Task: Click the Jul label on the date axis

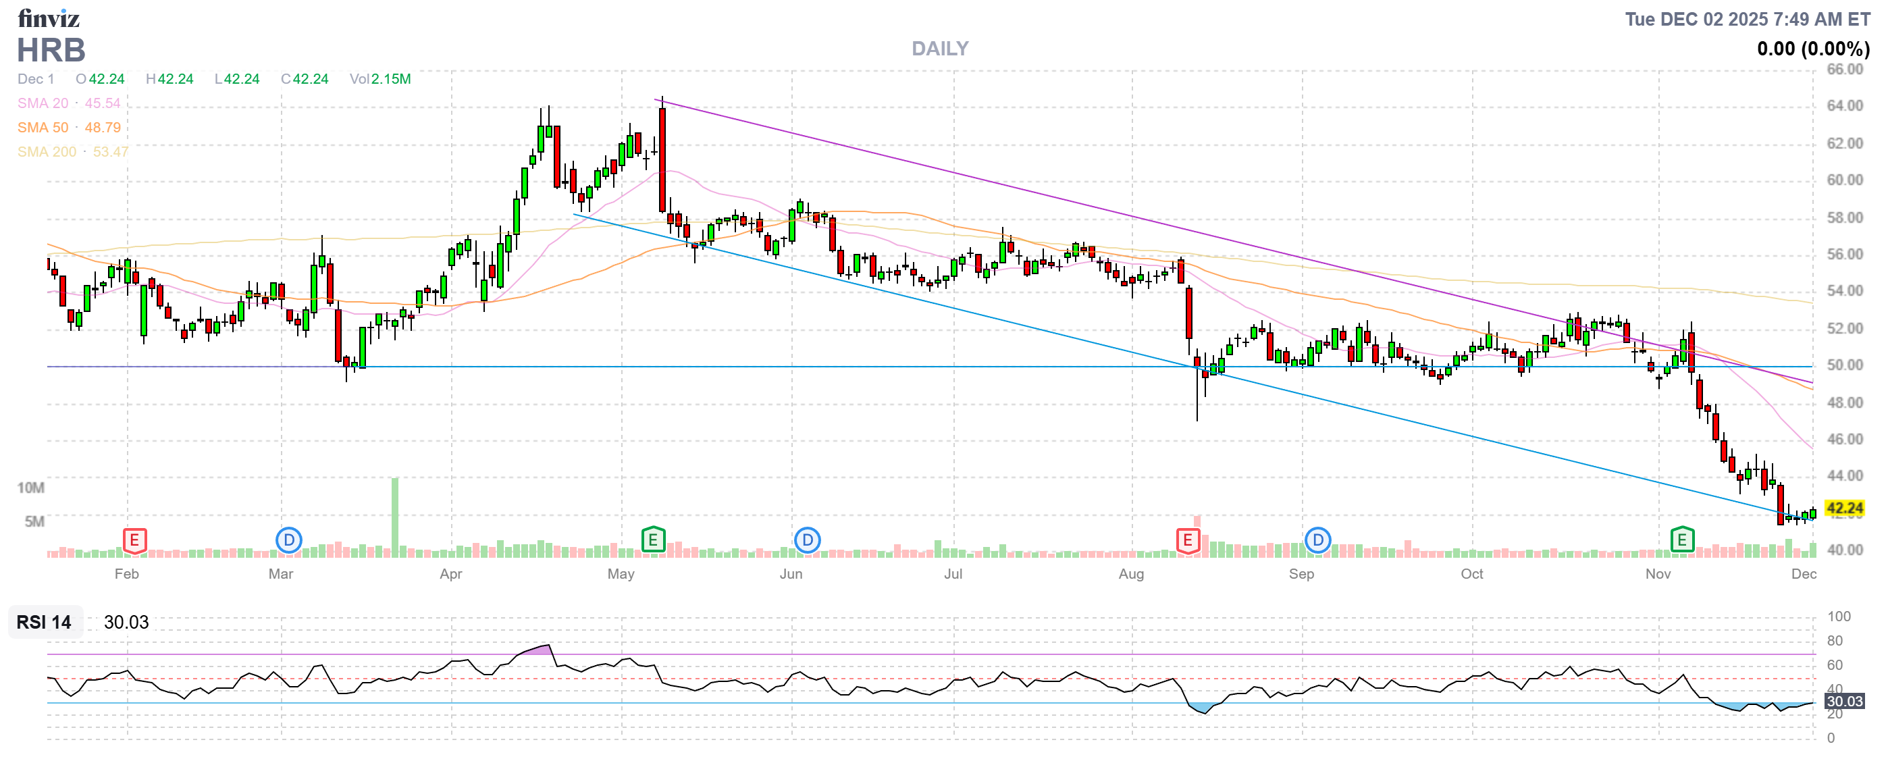Action: point(953,574)
